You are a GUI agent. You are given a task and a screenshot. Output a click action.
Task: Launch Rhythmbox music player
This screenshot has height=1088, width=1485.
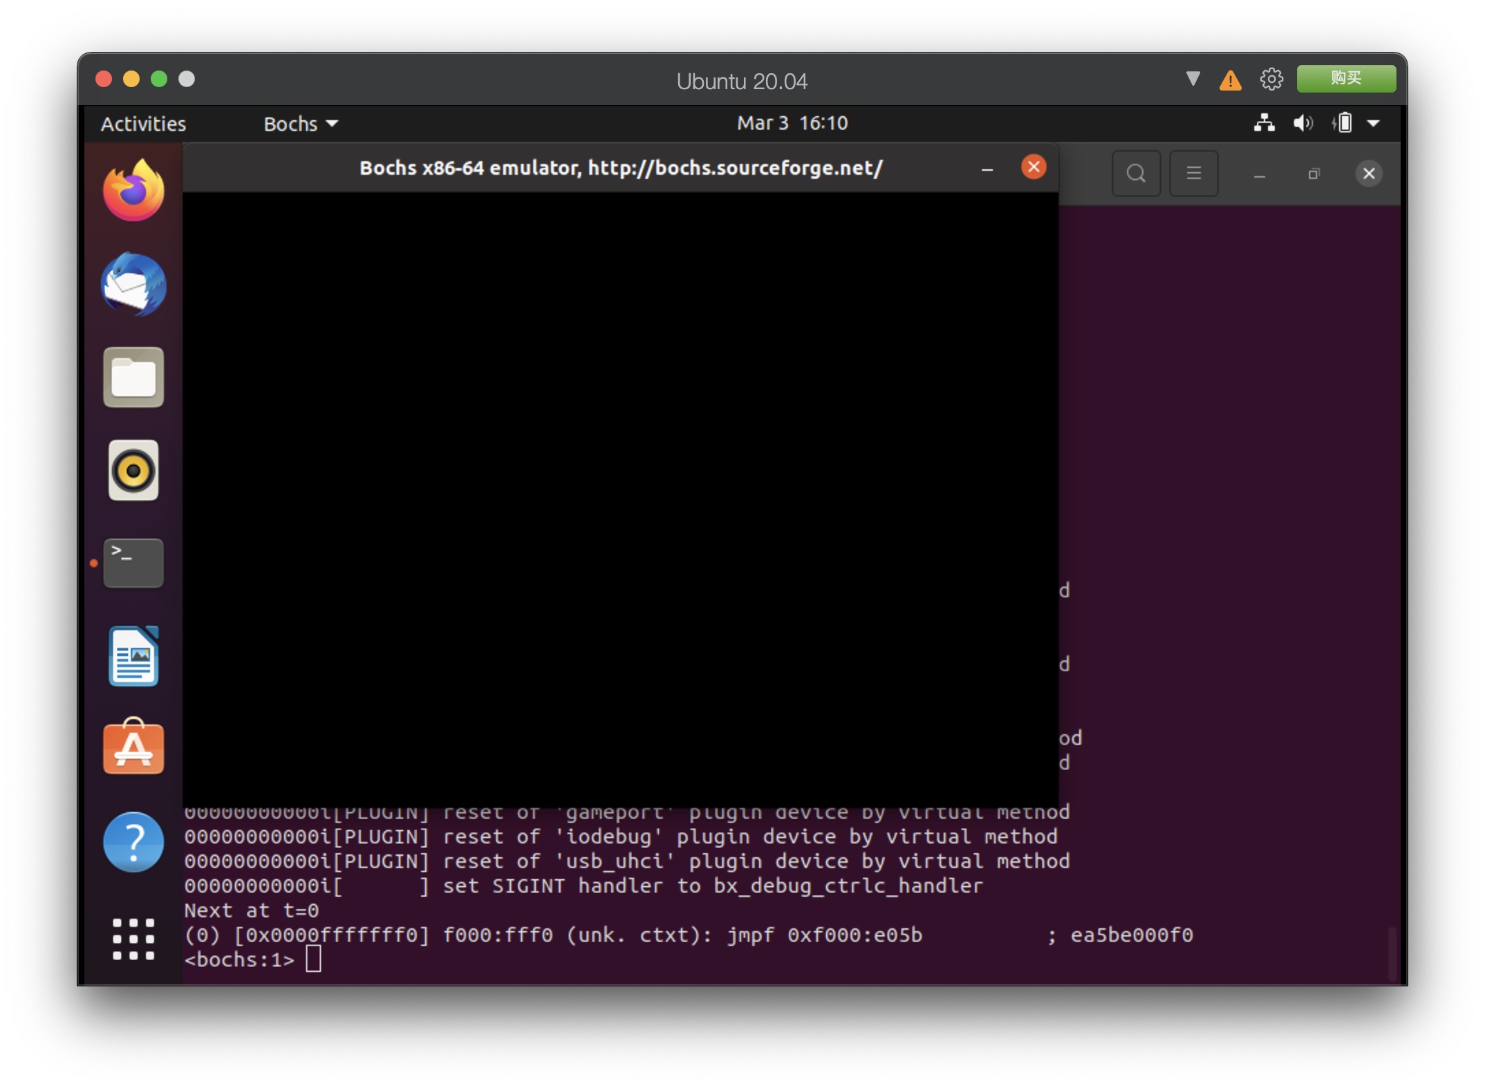point(133,471)
